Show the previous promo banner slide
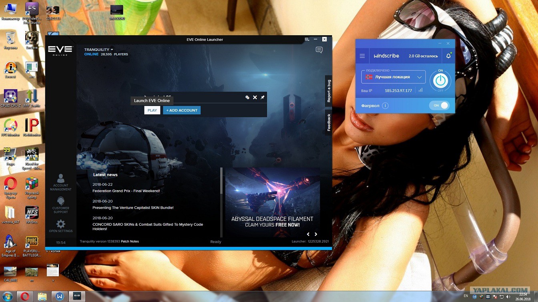 click(308, 234)
